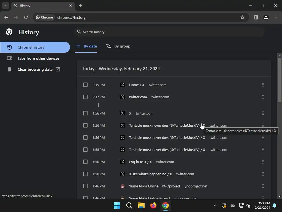Open more actions for Home / X entry
The image size is (282, 212).
tap(263, 85)
